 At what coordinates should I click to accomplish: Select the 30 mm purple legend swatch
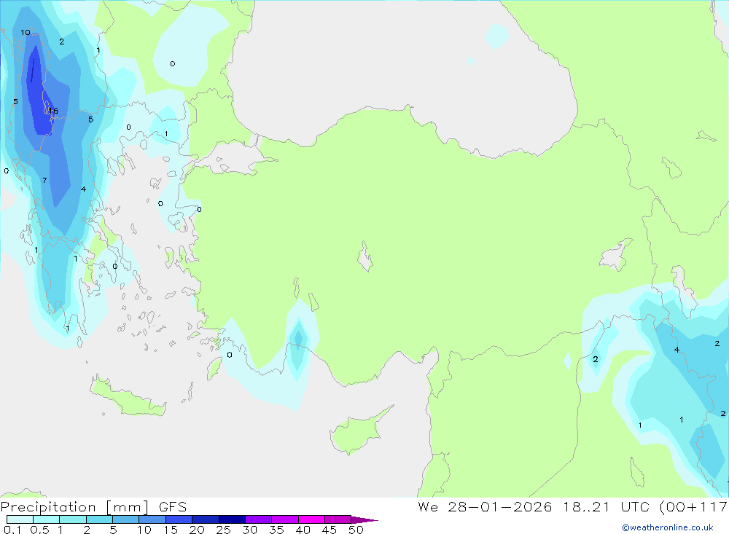tap(259, 519)
